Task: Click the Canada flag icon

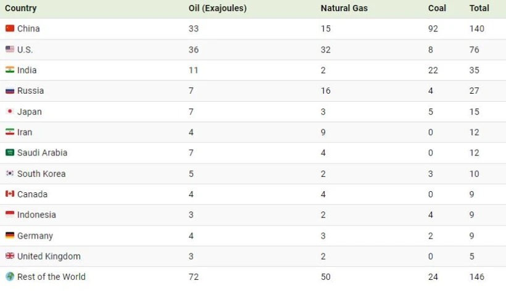Action: pos(10,194)
